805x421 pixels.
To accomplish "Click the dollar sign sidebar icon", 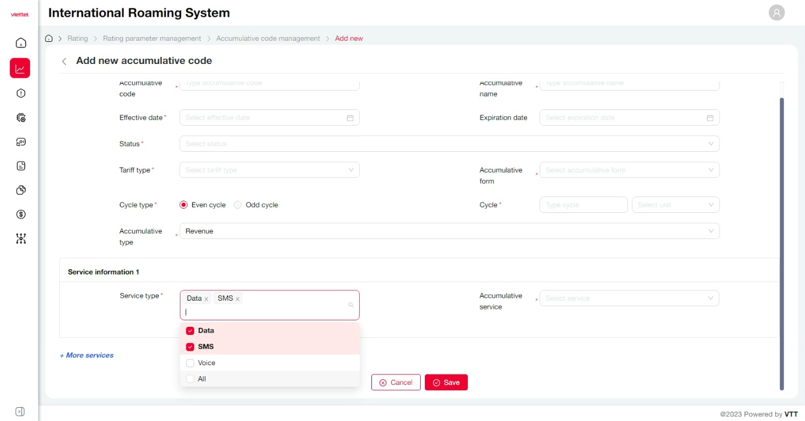I will pyautogui.click(x=20, y=215).
